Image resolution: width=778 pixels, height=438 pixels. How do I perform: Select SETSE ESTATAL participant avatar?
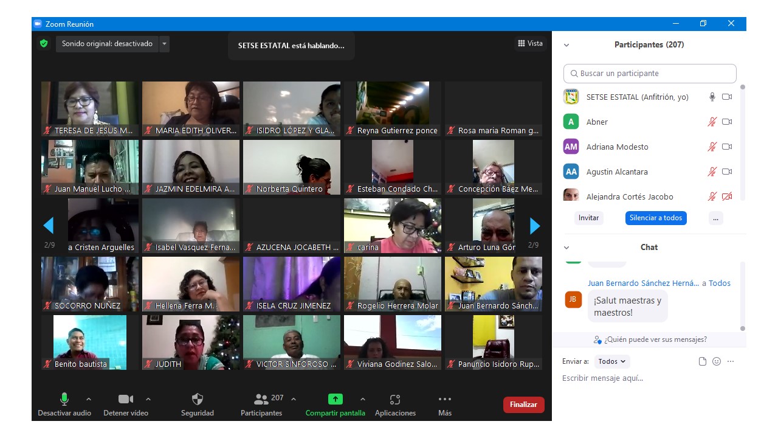pos(571,97)
